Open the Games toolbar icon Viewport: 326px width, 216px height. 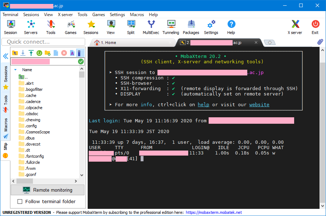coord(71,27)
